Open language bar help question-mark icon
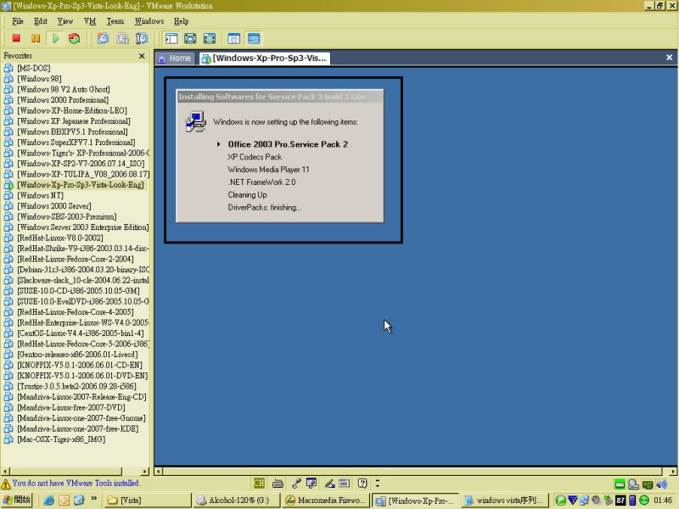This screenshot has height=509, width=679. [x=362, y=483]
